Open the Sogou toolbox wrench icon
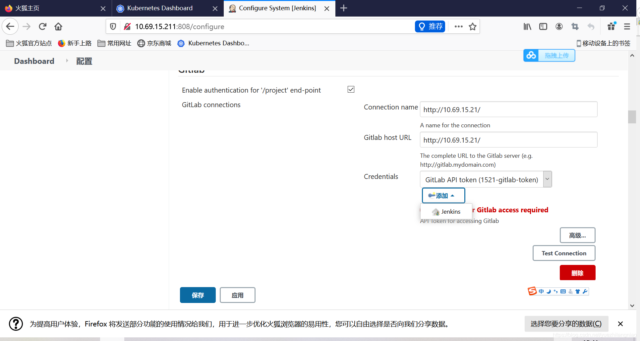 pos(585,291)
